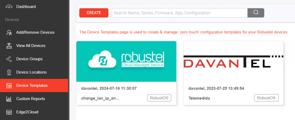Click RobustOS tag on change_lan_ip template
Viewport: 295px width, 120px height.
(159, 98)
